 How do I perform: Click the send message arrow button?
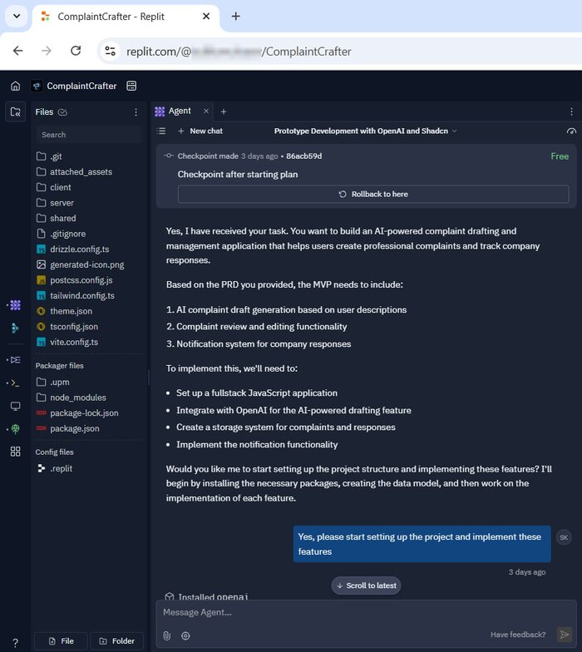[565, 635]
